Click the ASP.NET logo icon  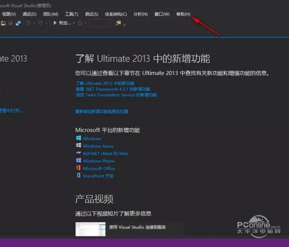point(79,153)
